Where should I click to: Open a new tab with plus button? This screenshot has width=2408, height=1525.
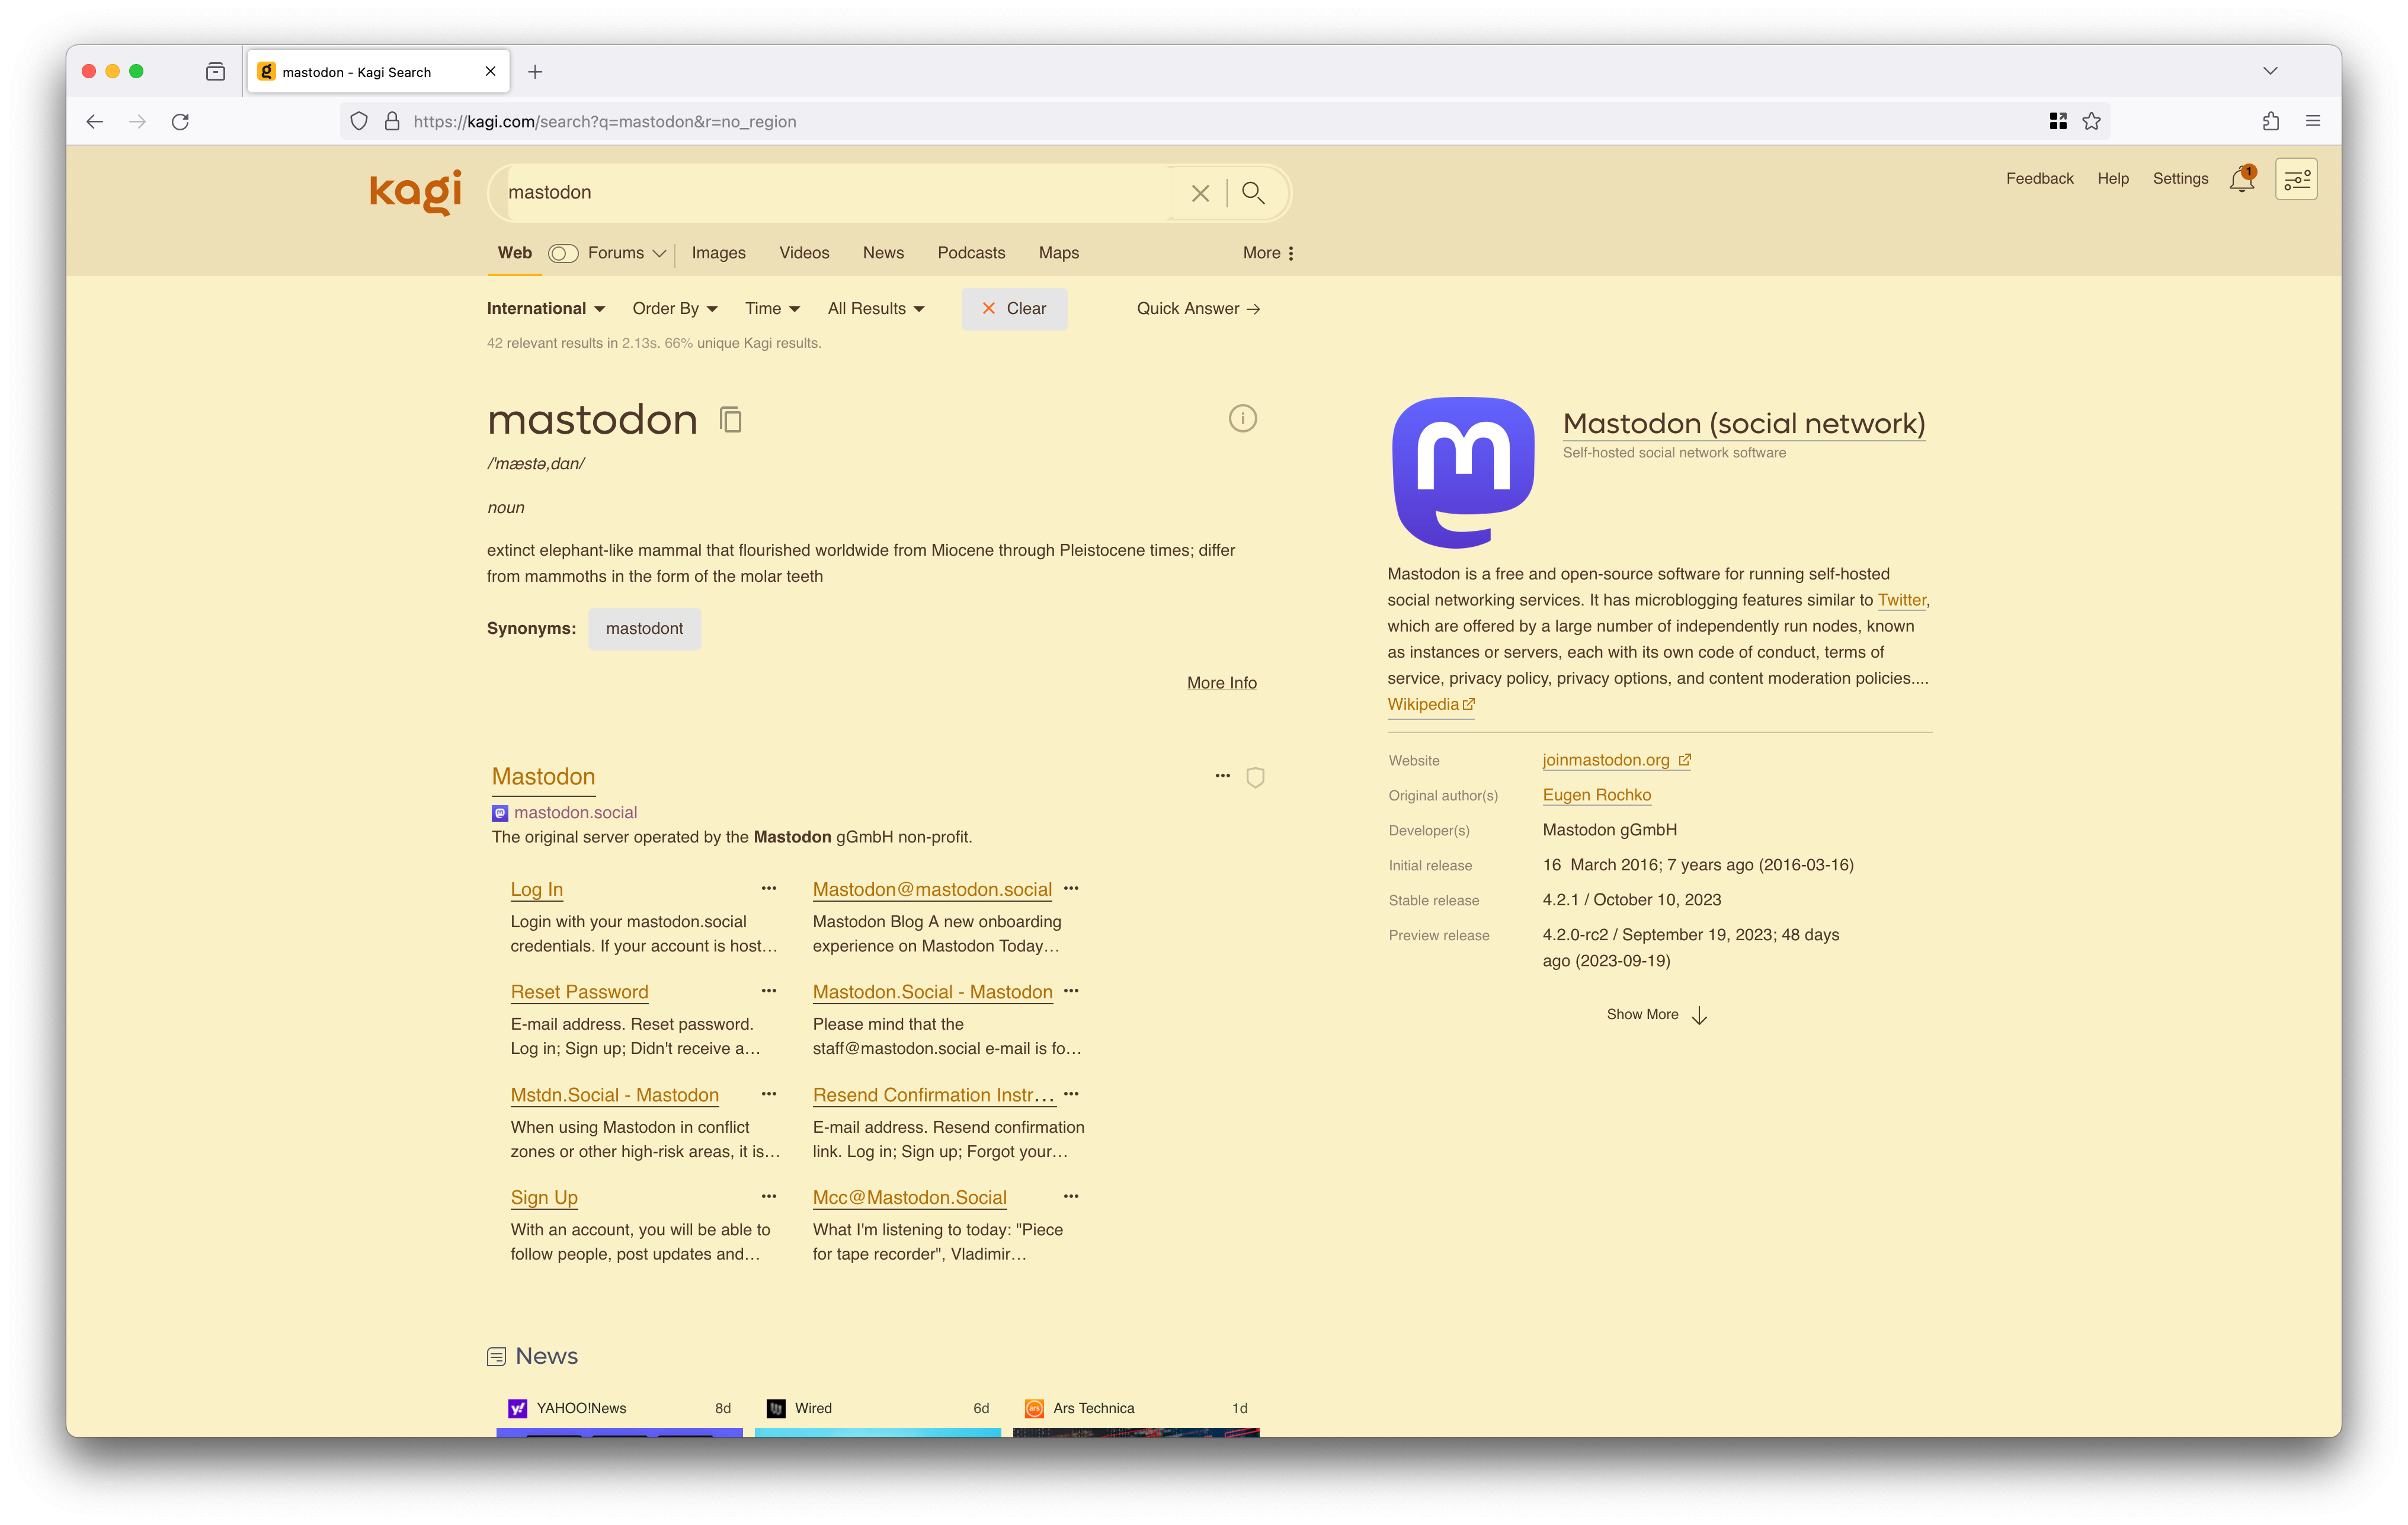(535, 72)
